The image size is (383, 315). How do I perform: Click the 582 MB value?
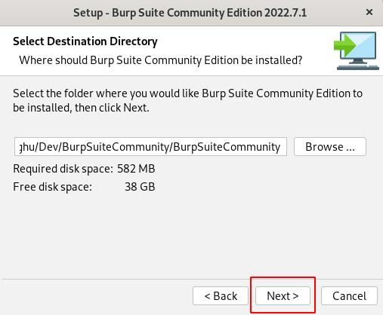(x=136, y=169)
